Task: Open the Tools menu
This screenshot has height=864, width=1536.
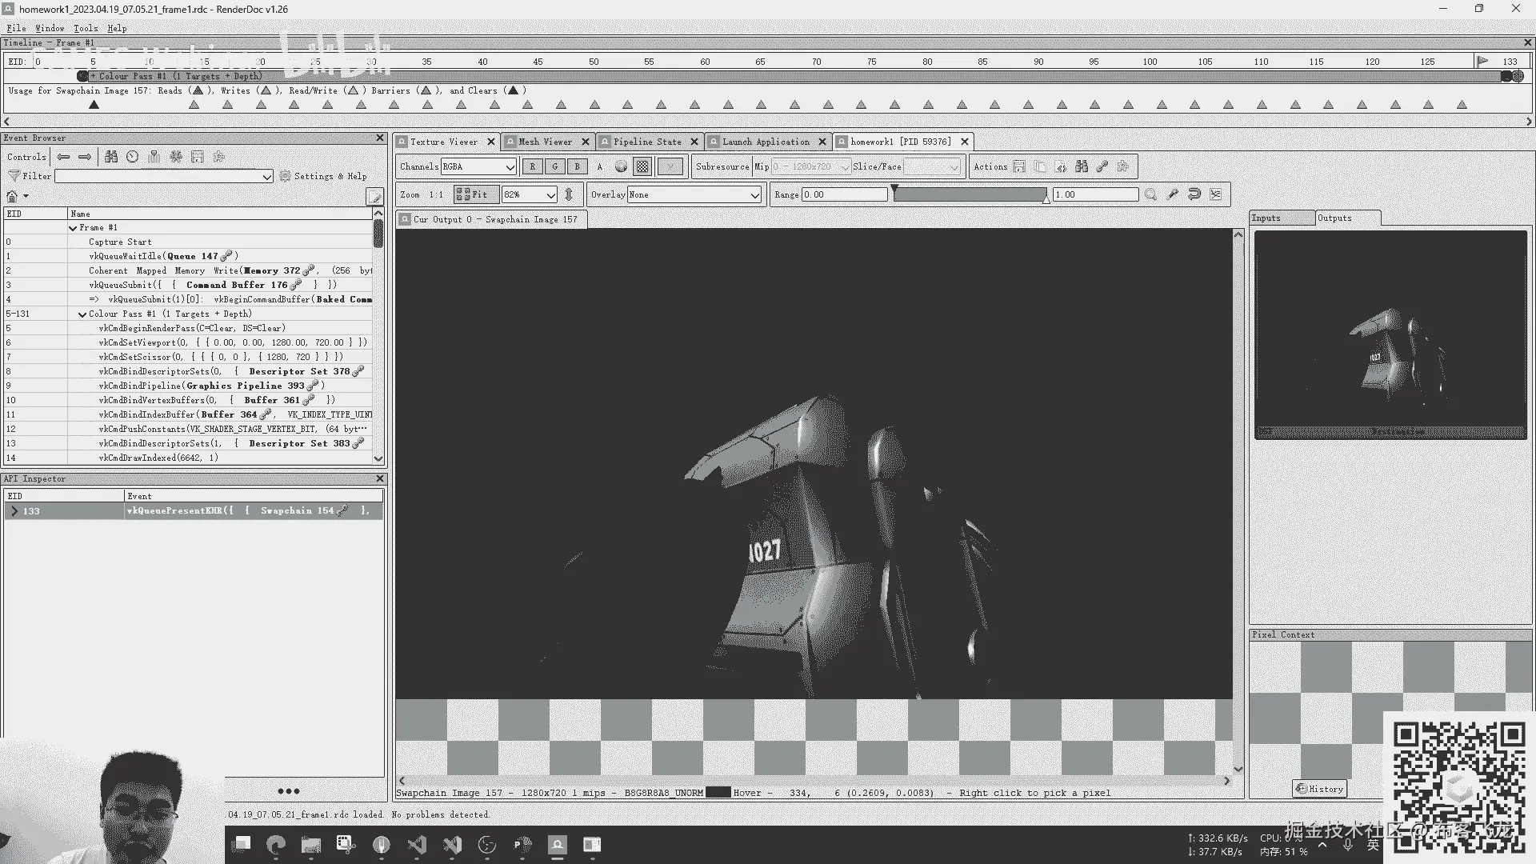Action: [86, 28]
